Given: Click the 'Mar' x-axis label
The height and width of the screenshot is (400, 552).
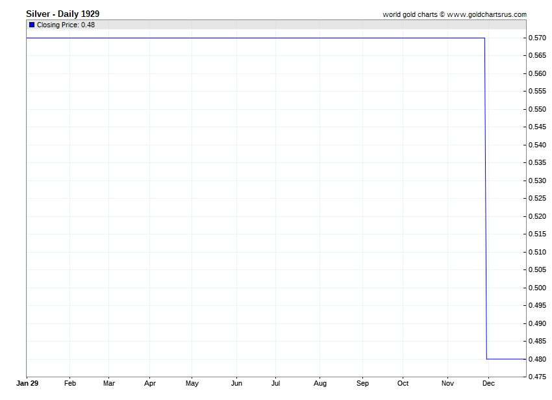Looking at the screenshot, I should [109, 383].
